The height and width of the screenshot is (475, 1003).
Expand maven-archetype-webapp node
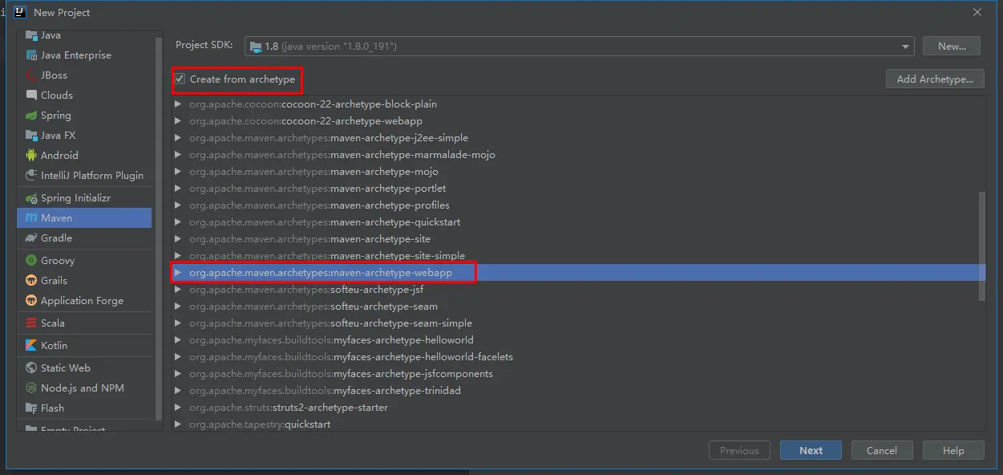178,273
